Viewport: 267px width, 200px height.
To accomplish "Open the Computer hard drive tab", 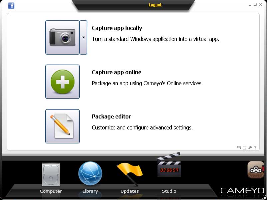I will click(x=51, y=178).
